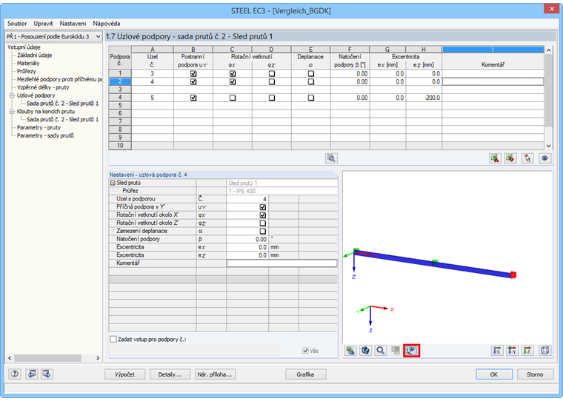Click the Grafika button

coord(305,374)
